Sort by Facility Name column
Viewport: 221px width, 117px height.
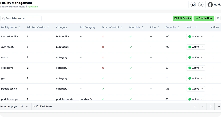[x=19, y=27]
